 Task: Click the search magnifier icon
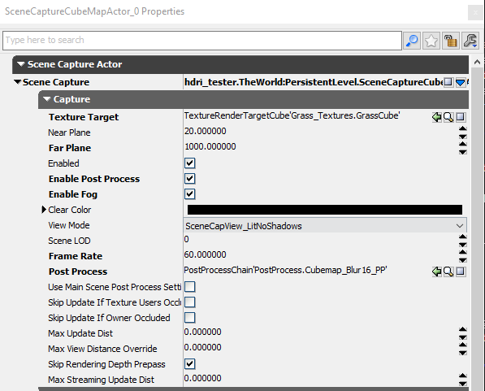[412, 41]
